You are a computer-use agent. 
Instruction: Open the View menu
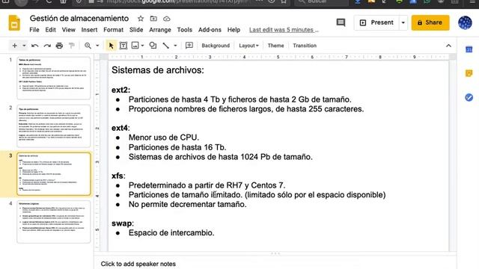click(68, 30)
